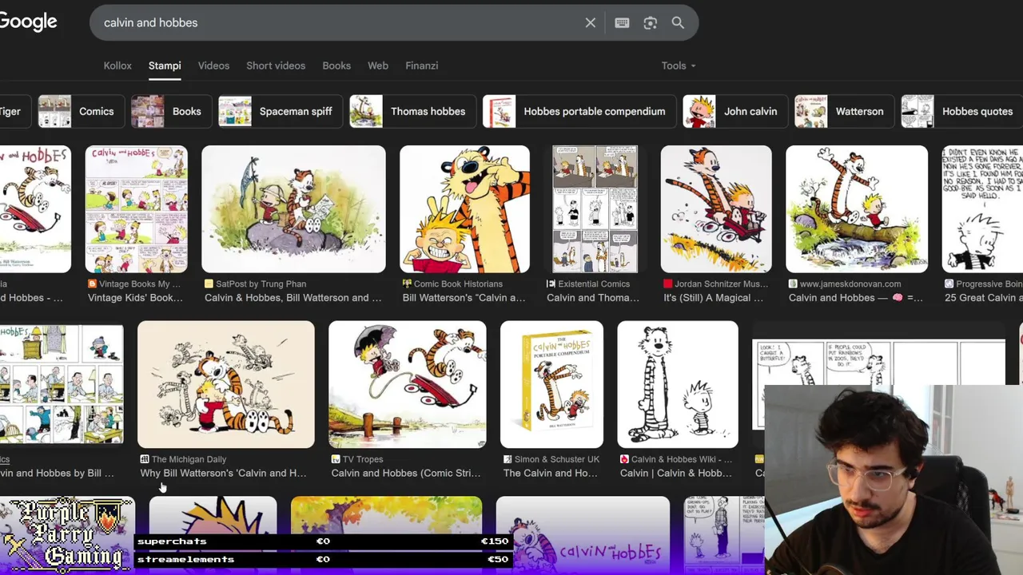Go to the Books tab

tap(336, 65)
